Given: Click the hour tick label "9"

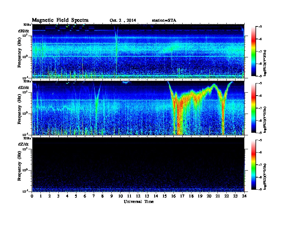Looking at the screenshot, I should (112, 196).
